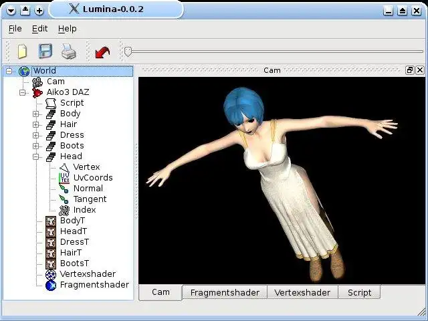Open the File menu
This screenshot has height=321, width=428.
(x=15, y=29)
